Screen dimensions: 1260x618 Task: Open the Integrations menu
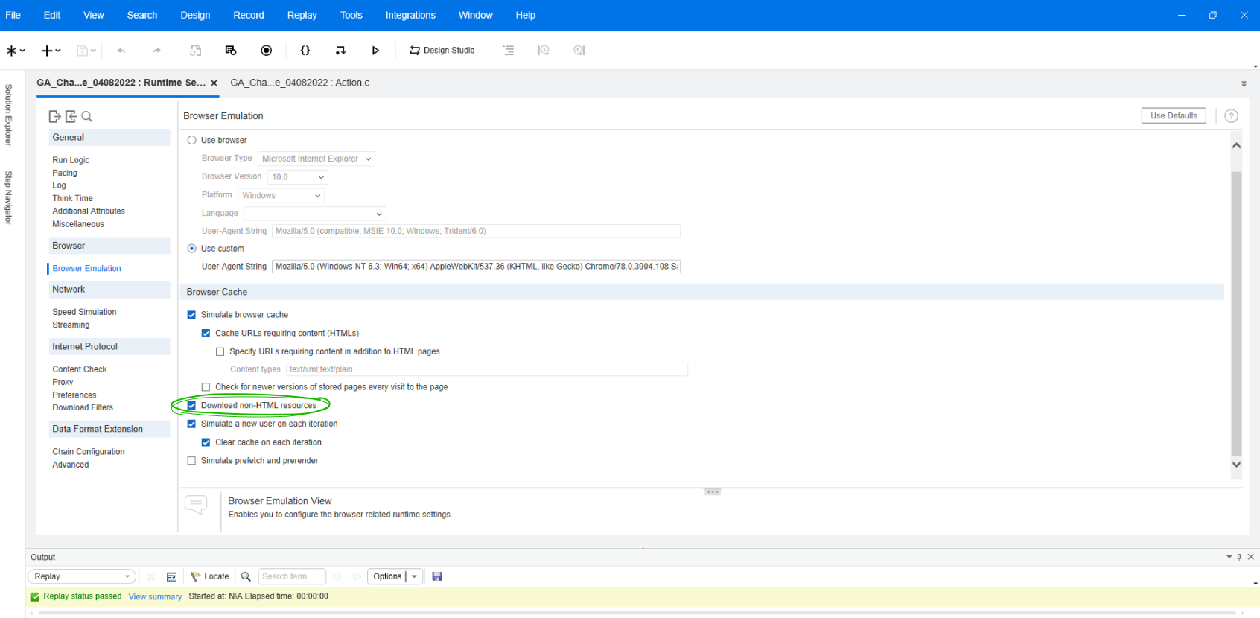[410, 15]
